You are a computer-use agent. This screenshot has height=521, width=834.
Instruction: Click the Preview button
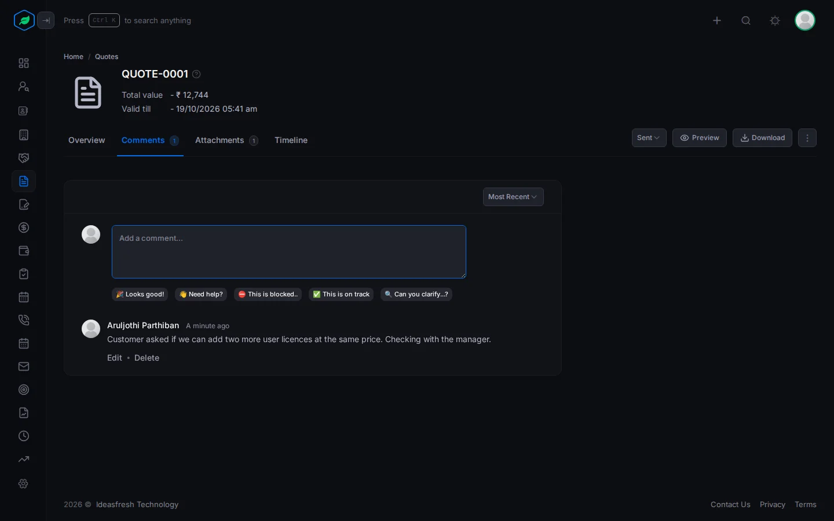[700, 138]
